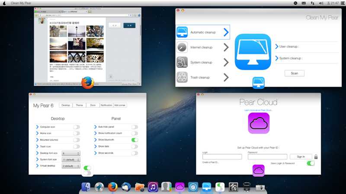This screenshot has height=194, width=346.
Task: Toggle the Show seconds switch
Action: [x=135, y=153]
